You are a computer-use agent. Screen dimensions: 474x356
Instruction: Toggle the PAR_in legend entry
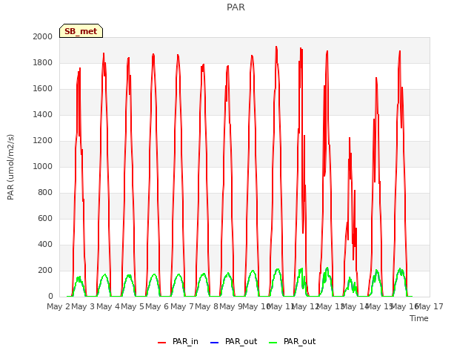(x=178, y=342)
